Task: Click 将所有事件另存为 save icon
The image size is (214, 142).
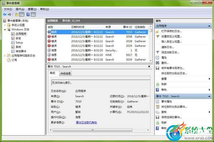Action: coord(158,68)
